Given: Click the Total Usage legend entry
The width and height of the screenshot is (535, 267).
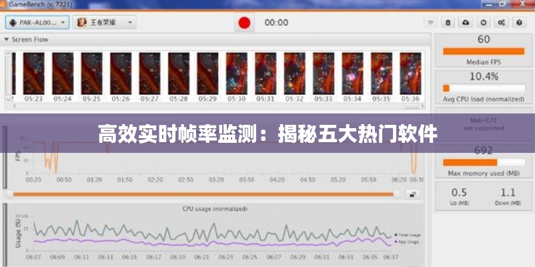Looking at the screenshot, I should click(x=408, y=235).
